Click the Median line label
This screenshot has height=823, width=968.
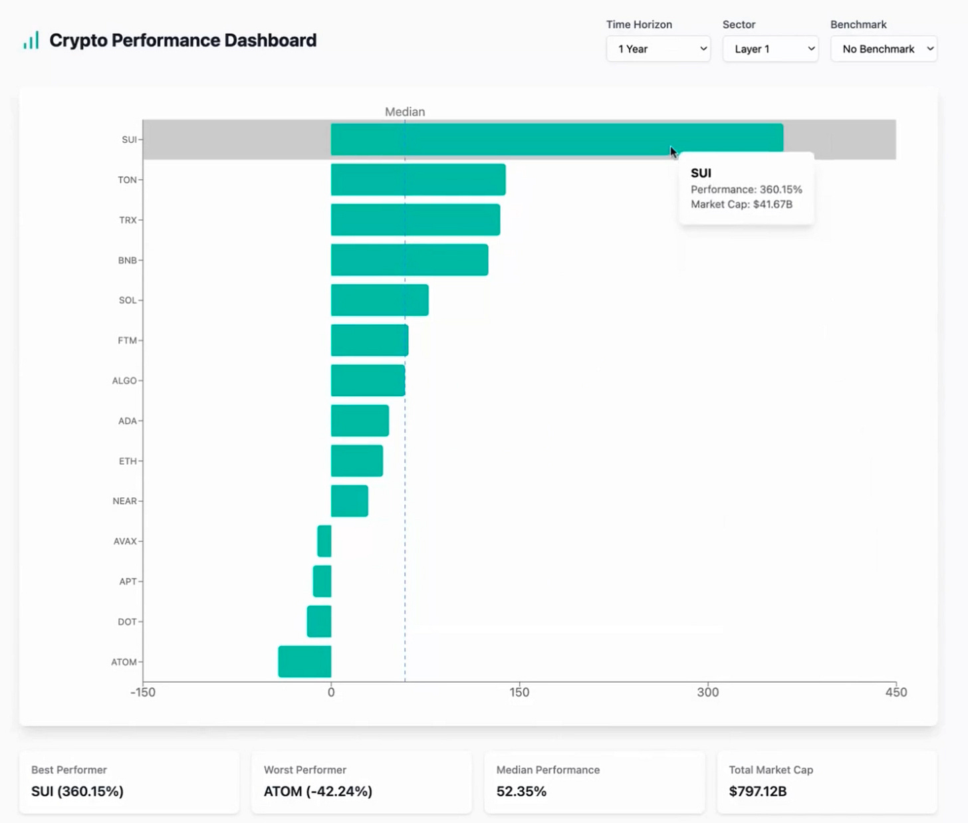coord(405,112)
